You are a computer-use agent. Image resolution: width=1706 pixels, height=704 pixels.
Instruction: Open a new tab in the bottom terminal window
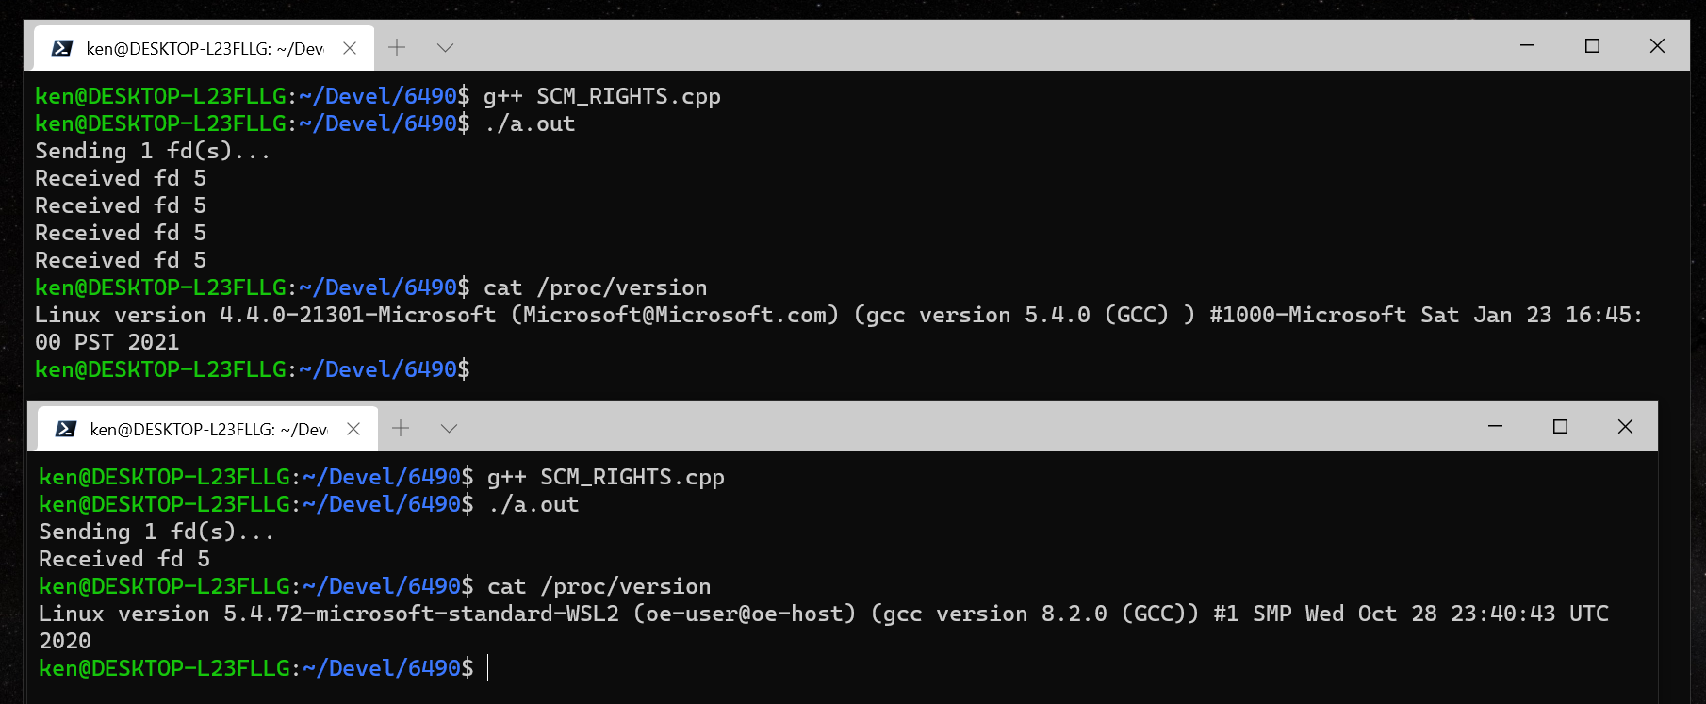point(400,427)
